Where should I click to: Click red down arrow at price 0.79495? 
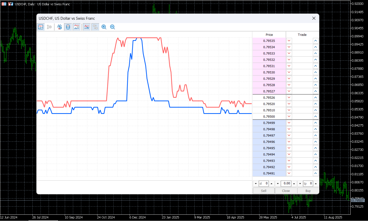289,148
